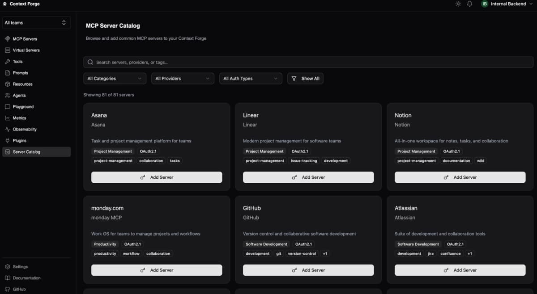Open the MCP Servers sidebar icon
The image size is (537, 294).
(x=26, y=39)
